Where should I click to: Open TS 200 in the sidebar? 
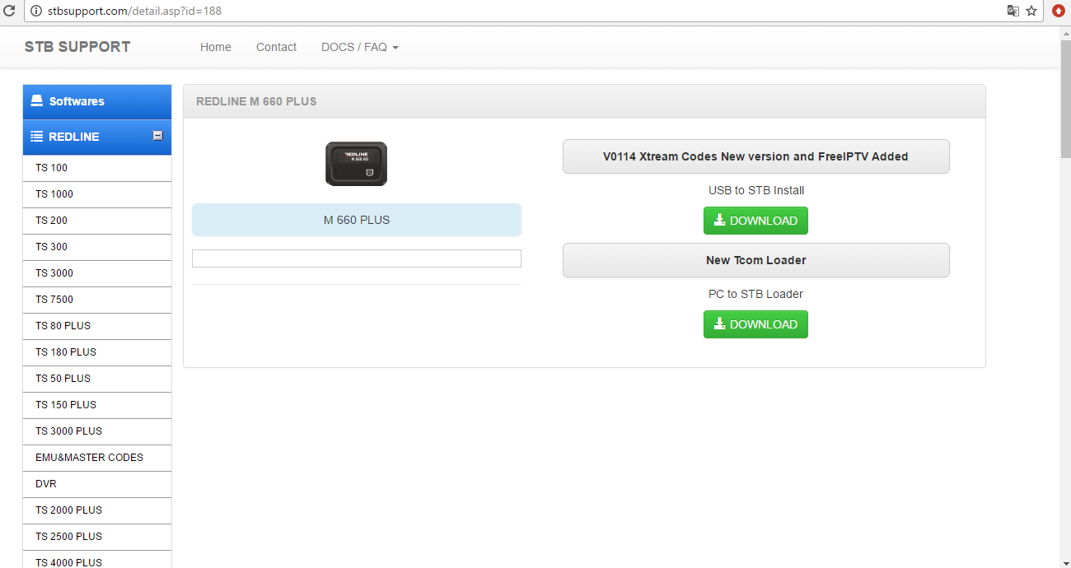[97, 221]
